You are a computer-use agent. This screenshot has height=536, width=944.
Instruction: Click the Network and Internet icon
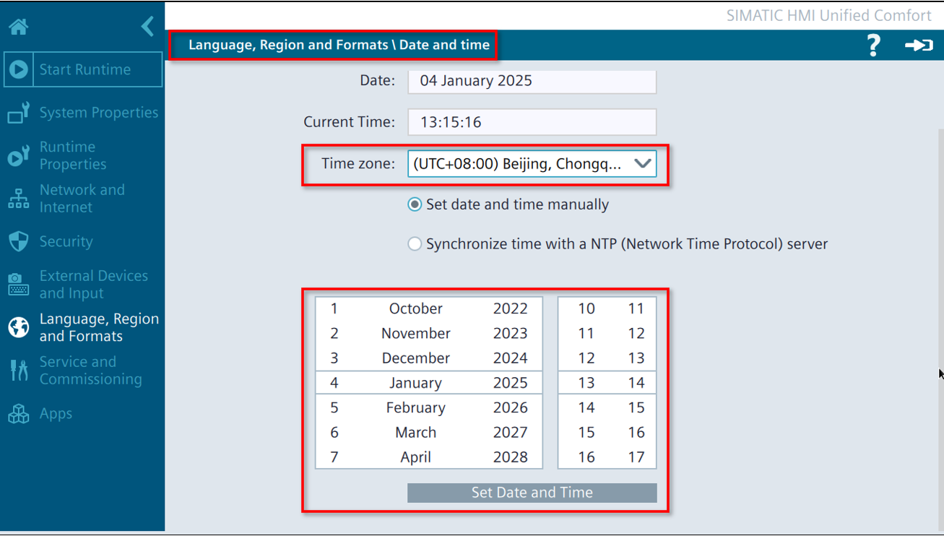coord(19,199)
